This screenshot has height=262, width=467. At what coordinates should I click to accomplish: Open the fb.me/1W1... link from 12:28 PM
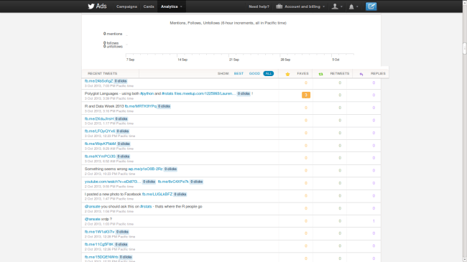pyautogui.click(x=99, y=232)
